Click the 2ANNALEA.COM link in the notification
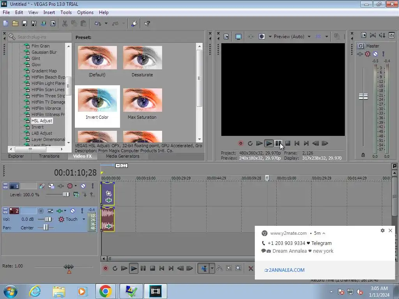Image resolution: width=399 pixels, height=299 pixels. tap(284, 270)
